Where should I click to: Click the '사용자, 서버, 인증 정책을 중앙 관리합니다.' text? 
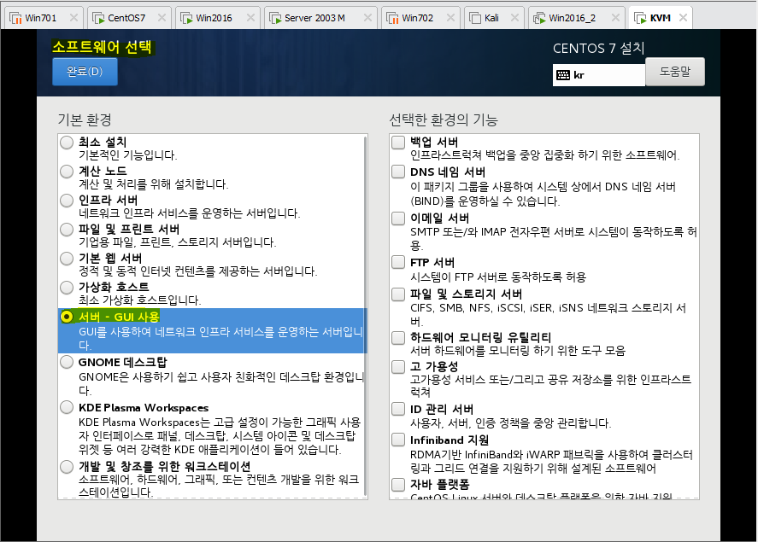(x=511, y=423)
